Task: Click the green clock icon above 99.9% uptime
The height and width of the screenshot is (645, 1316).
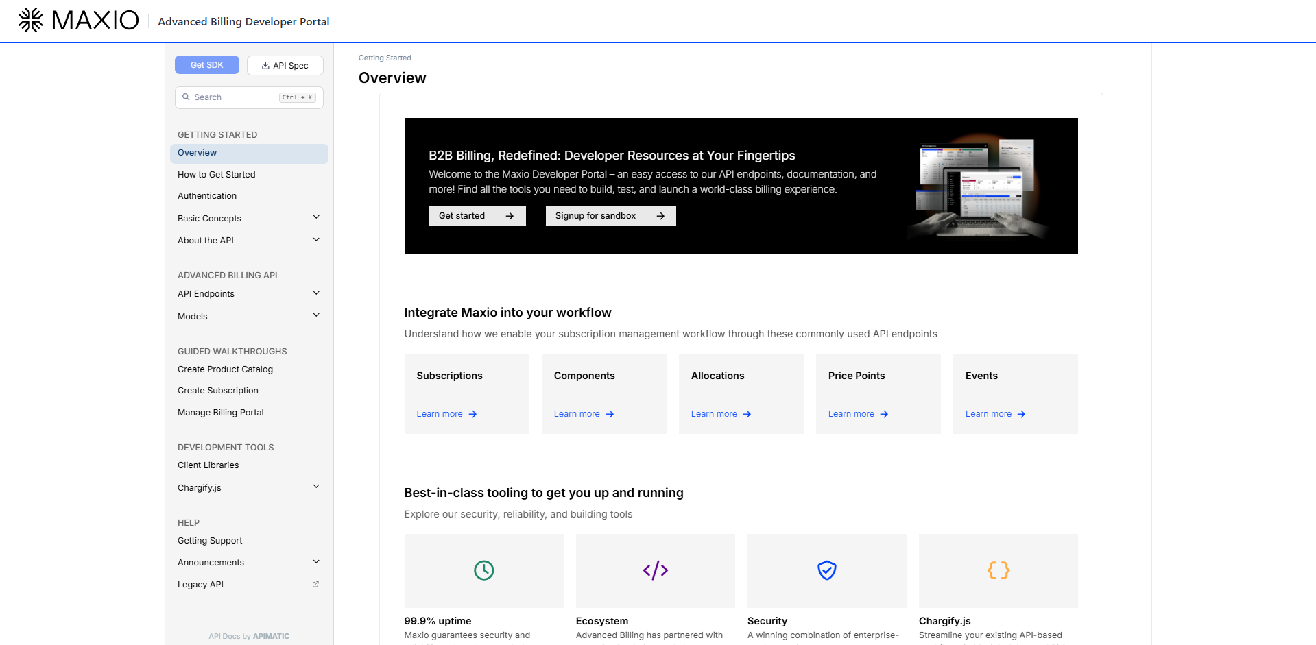Action: click(483, 570)
